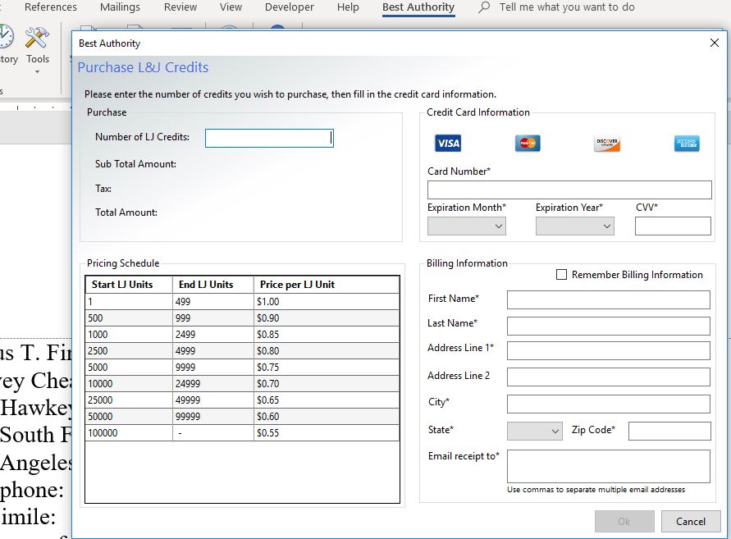Click the CVV input box
The height and width of the screenshot is (539, 731).
coord(673,226)
